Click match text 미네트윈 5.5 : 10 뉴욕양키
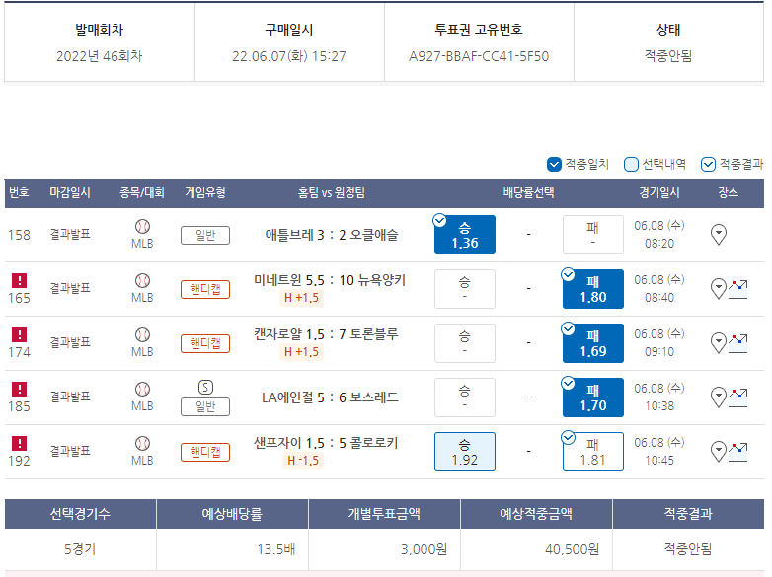772x577 pixels. pyautogui.click(x=330, y=280)
